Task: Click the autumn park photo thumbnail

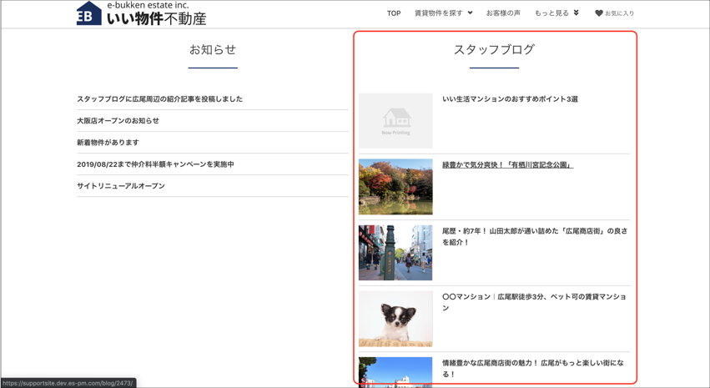Action: coord(395,187)
